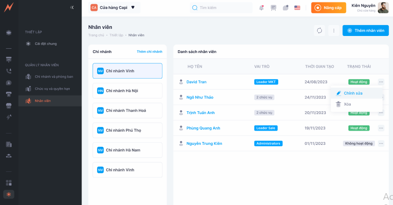Click the Thêm nhân viên button
393x205 pixels.
click(366, 30)
